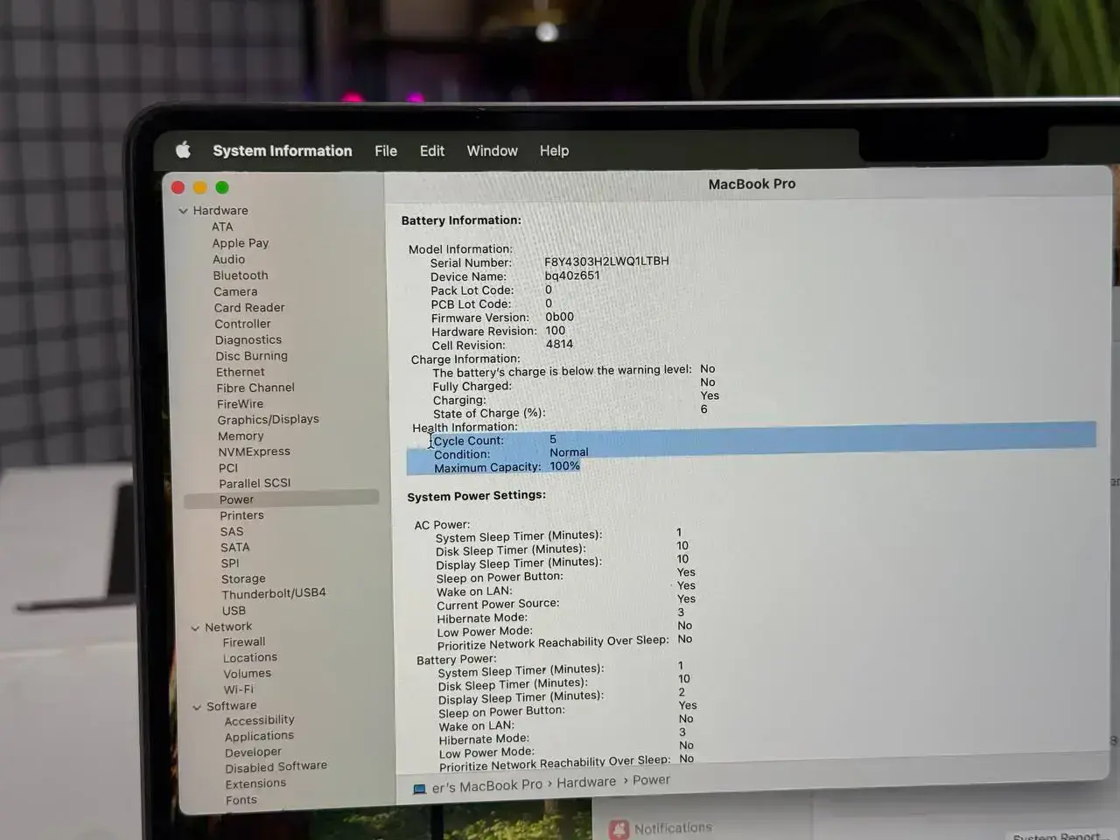
Task: Open the Help menu
Action: click(x=554, y=150)
